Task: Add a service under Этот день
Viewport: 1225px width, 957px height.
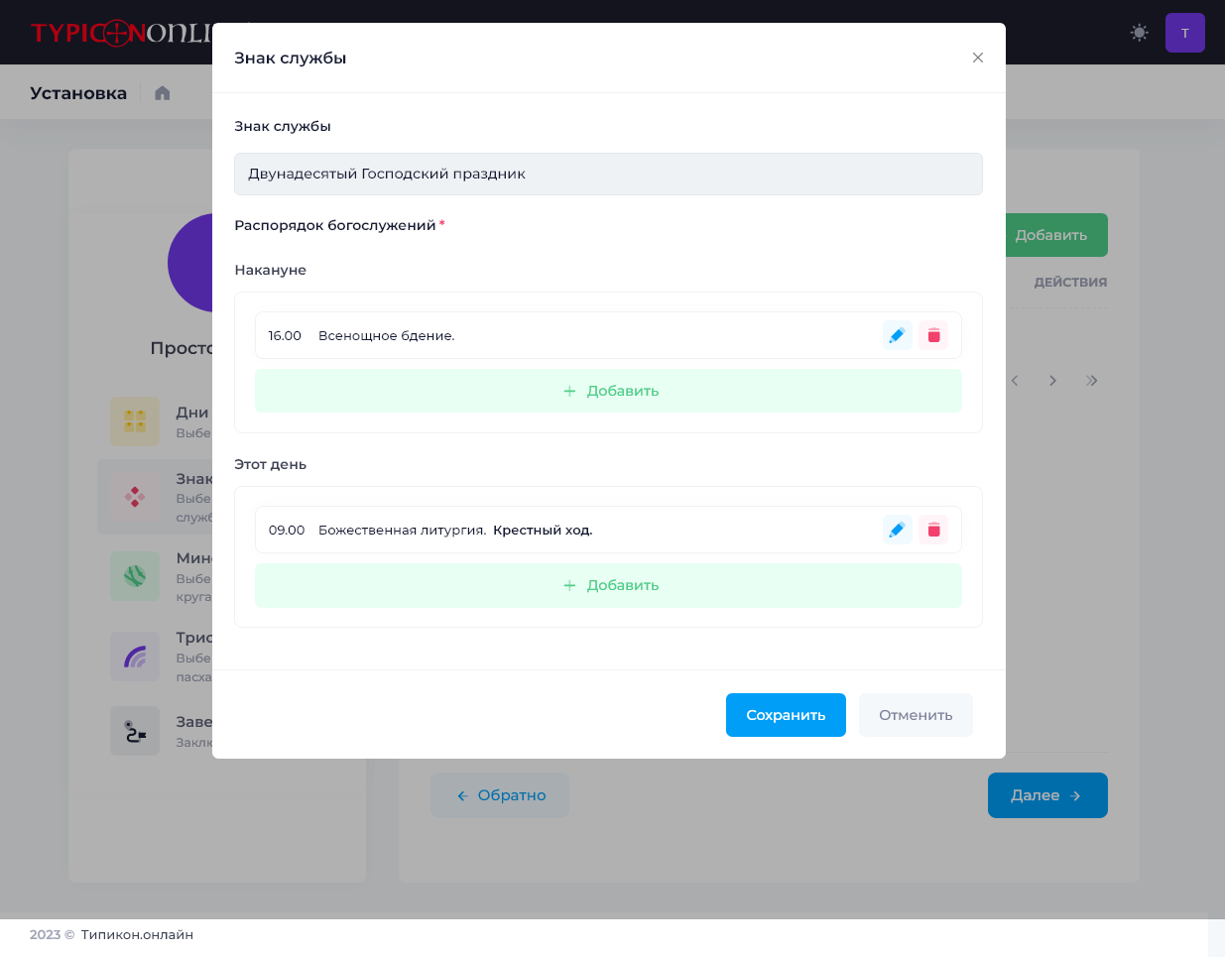Action: [x=608, y=585]
